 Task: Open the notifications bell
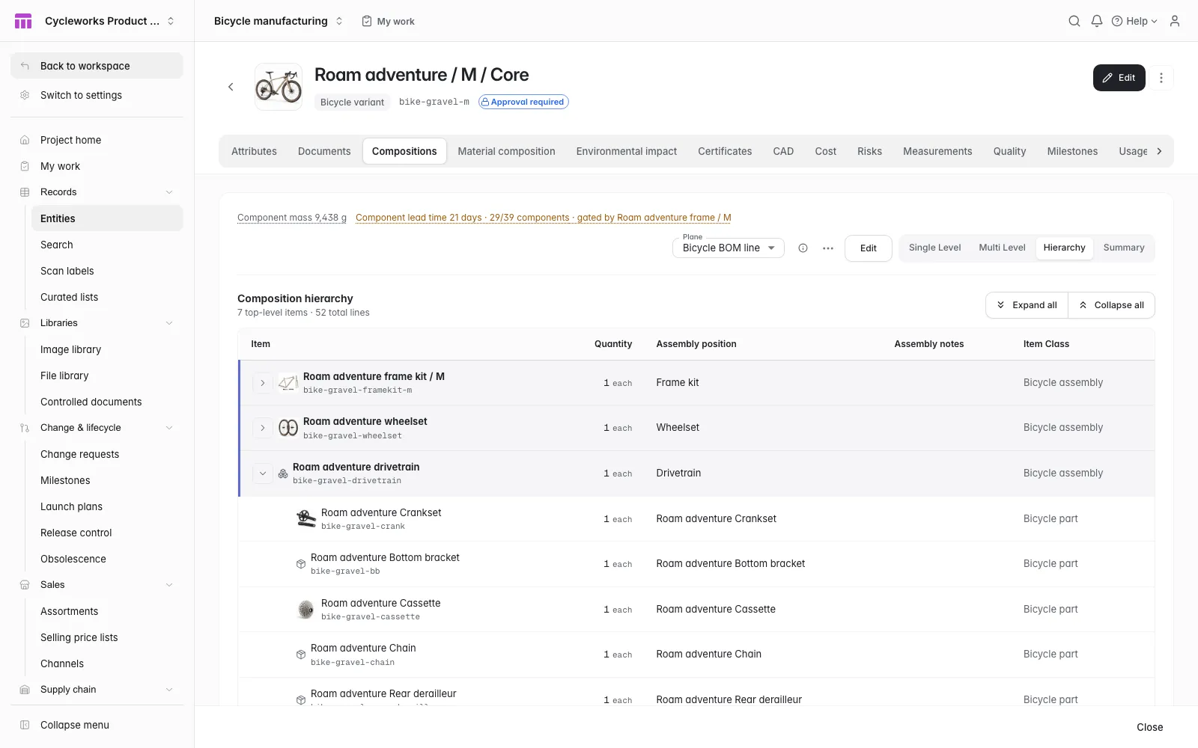click(x=1096, y=21)
